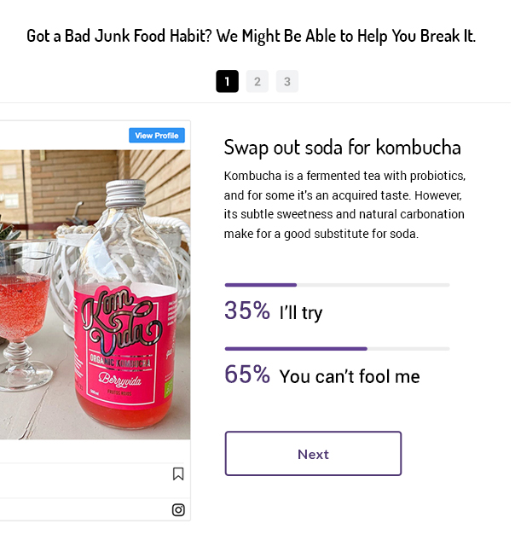Open the Instagram logo icon
The image size is (515, 546).
pos(178,510)
